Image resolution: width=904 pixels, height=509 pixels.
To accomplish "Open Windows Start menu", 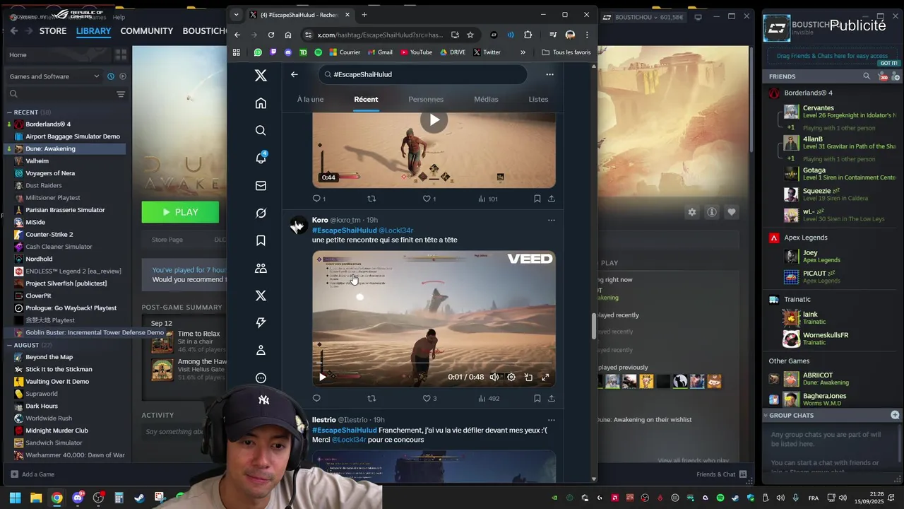I will pos(15,498).
